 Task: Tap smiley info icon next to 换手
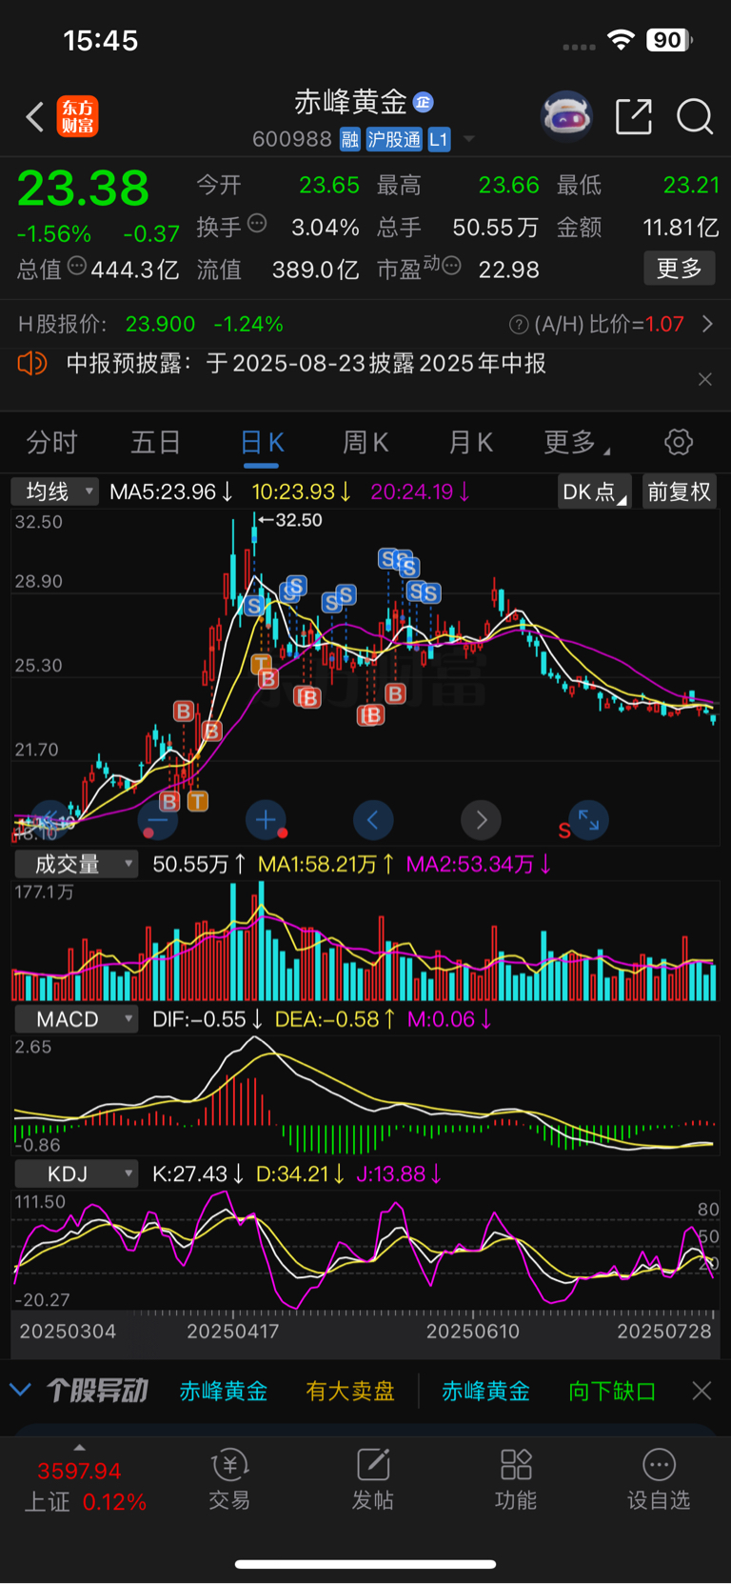(257, 224)
